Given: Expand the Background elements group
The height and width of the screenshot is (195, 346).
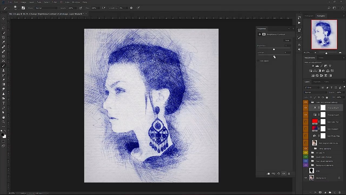Looking at the screenshot, I should coord(310,165).
